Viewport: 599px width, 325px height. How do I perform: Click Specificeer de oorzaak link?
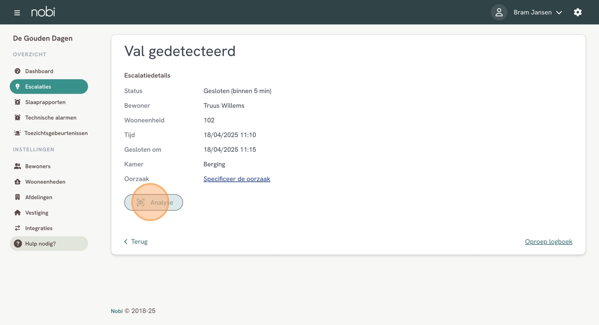pyautogui.click(x=236, y=179)
